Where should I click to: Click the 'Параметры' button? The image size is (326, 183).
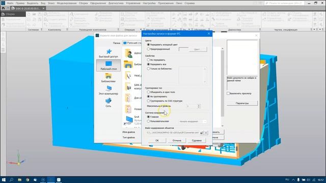tap(242, 103)
